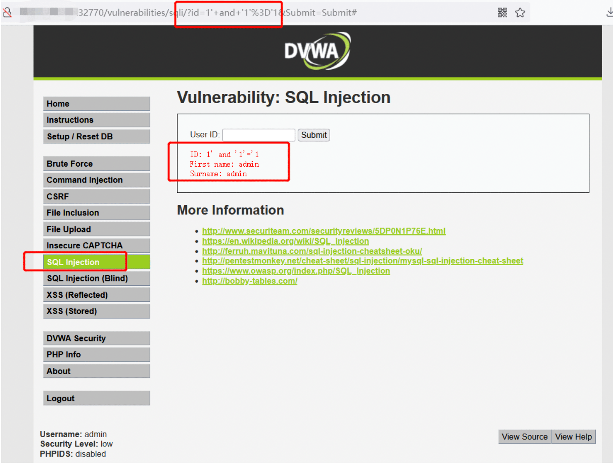The width and height of the screenshot is (613, 464).
Task: Click the Submit button
Action: pos(314,135)
